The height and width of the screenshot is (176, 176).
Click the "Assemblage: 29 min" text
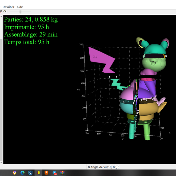click(31, 34)
